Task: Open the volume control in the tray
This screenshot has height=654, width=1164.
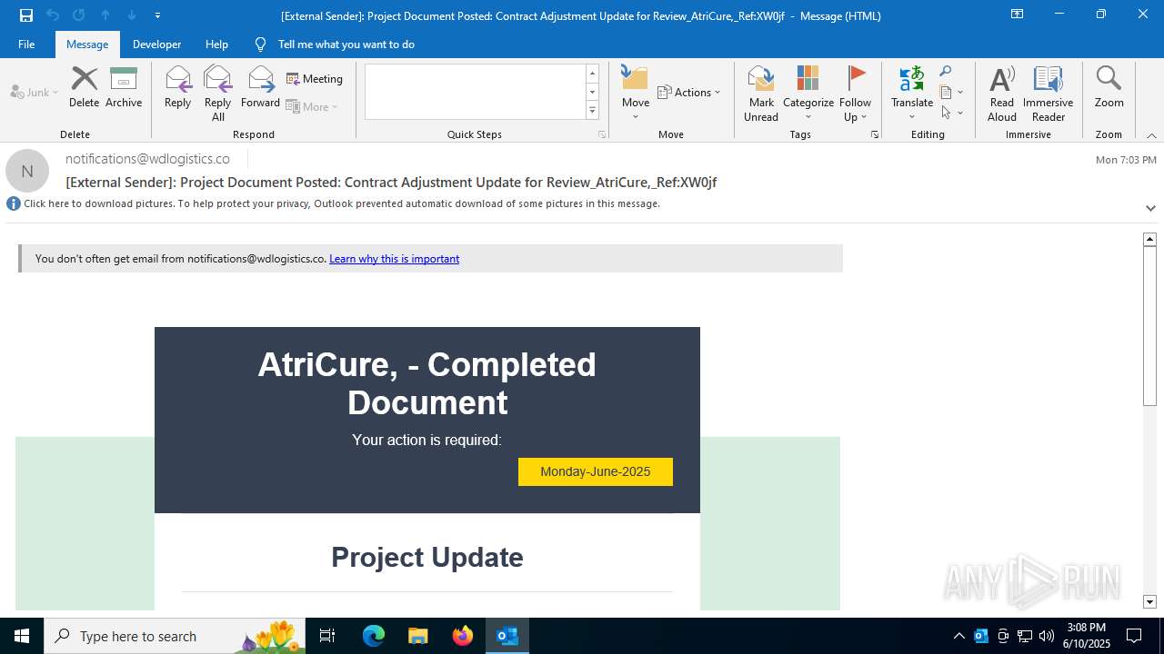Action: (x=1047, y=636)
